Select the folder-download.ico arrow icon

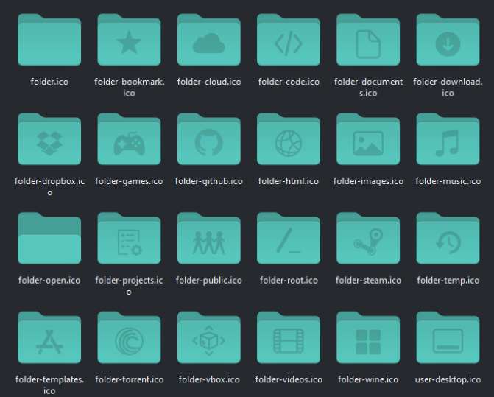tap(448, 44)
